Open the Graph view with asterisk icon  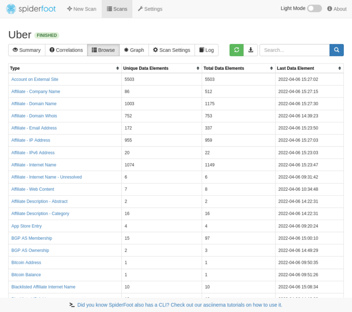click(134, 50)
